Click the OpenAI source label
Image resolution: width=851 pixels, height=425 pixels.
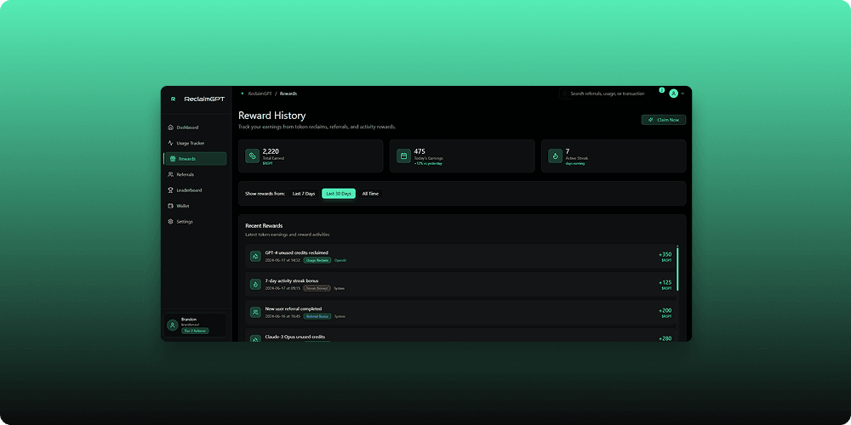tap(340, 260)
